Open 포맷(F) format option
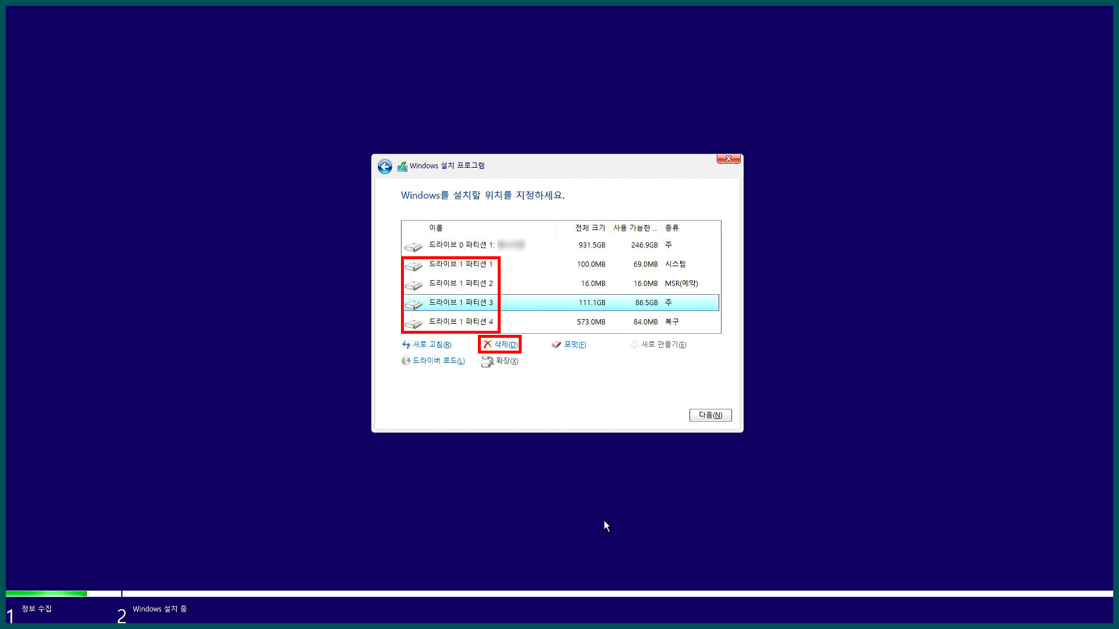 [x=575, y=345]
